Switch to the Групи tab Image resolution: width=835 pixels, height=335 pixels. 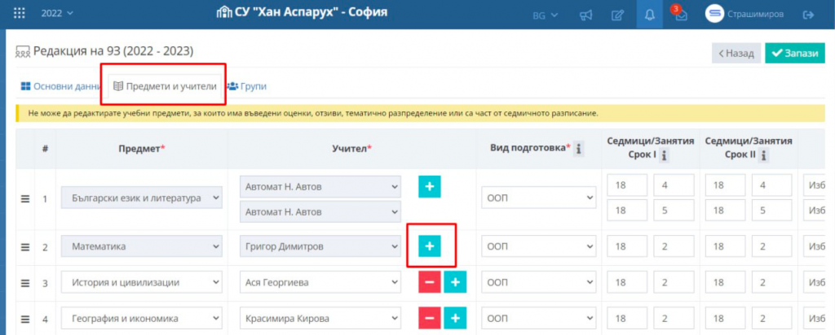pyautogui.click(x=246, y=85)
